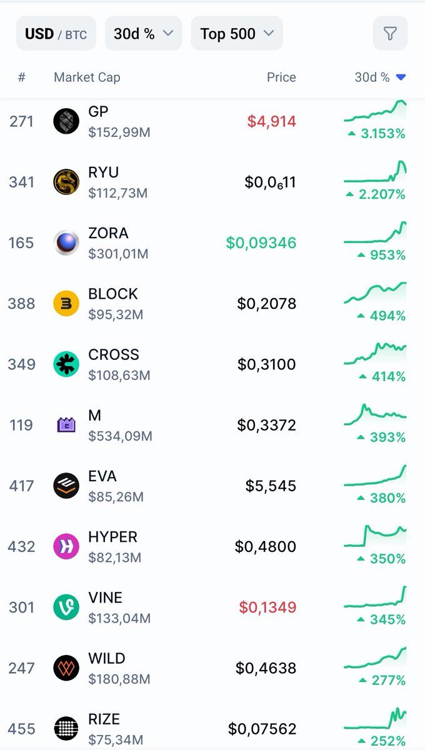Screen dimensions: 425x750
Task: Open the Top 500 dropdown
Action: pos(237,33)
